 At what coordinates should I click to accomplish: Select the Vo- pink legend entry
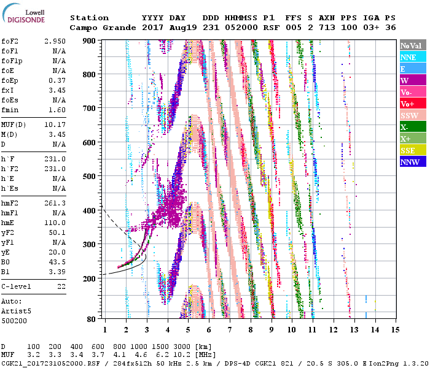[412, 92]
